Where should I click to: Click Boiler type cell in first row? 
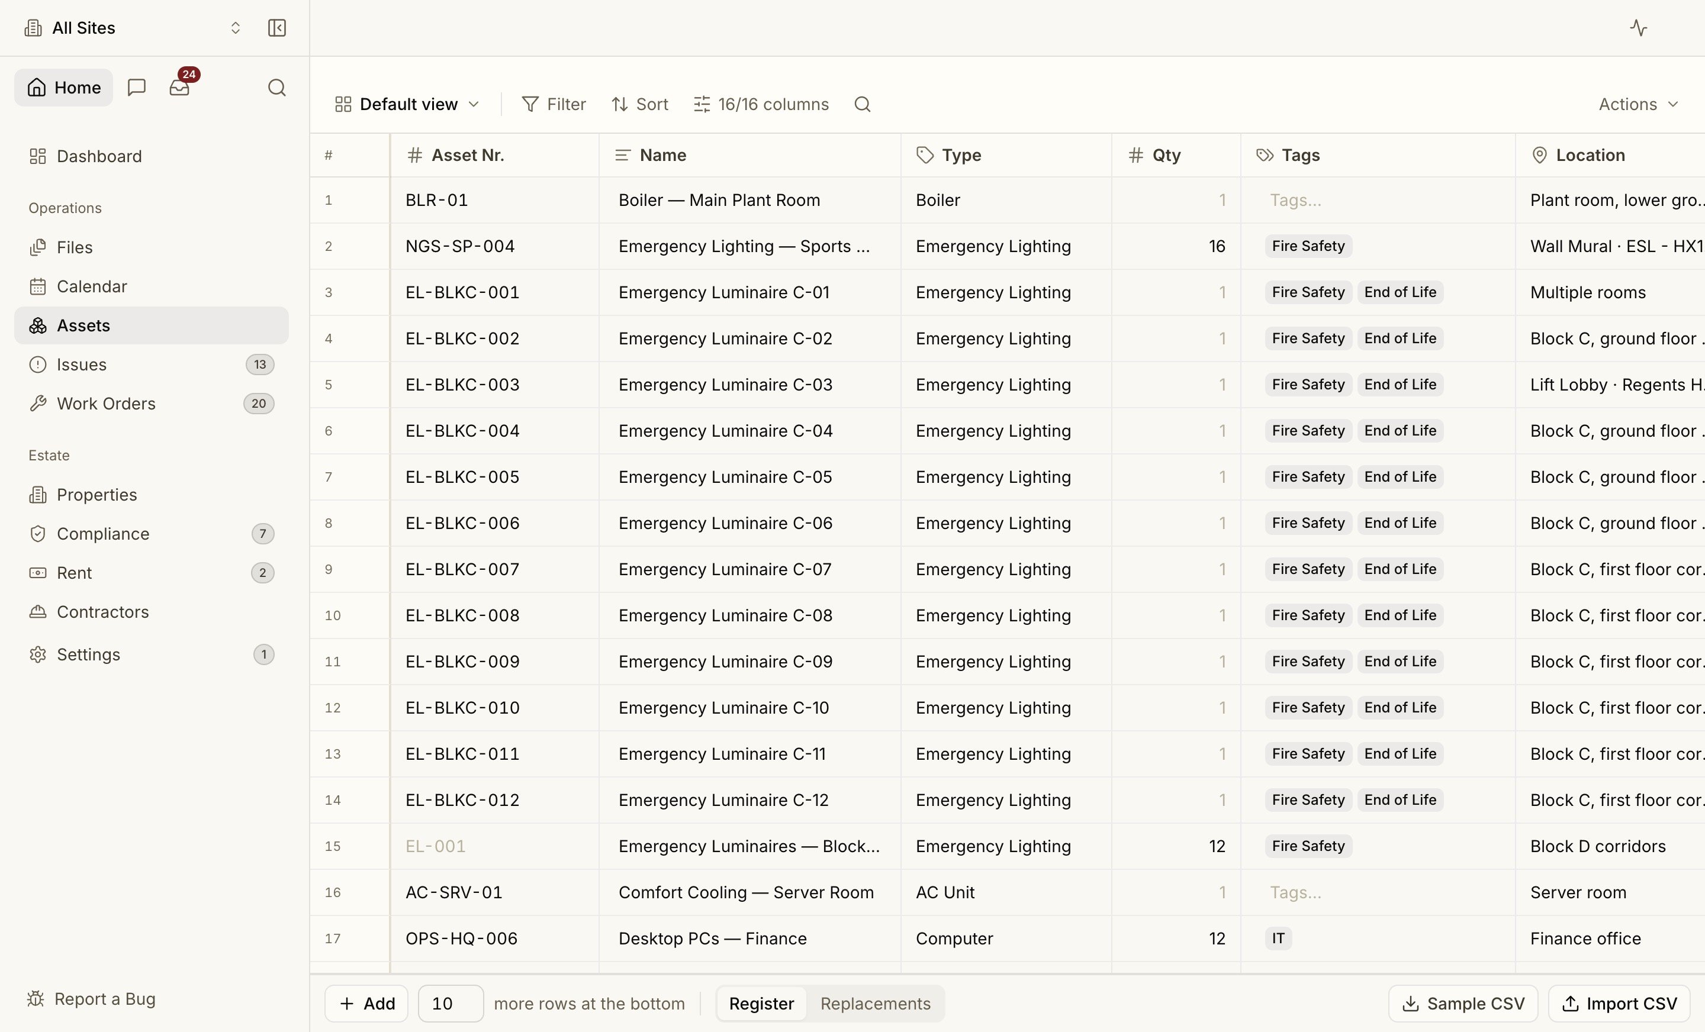click(x=1006, y=200)
